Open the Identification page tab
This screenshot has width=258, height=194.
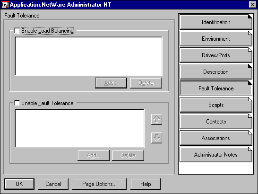pyautogui.click(x=216, y=22)
